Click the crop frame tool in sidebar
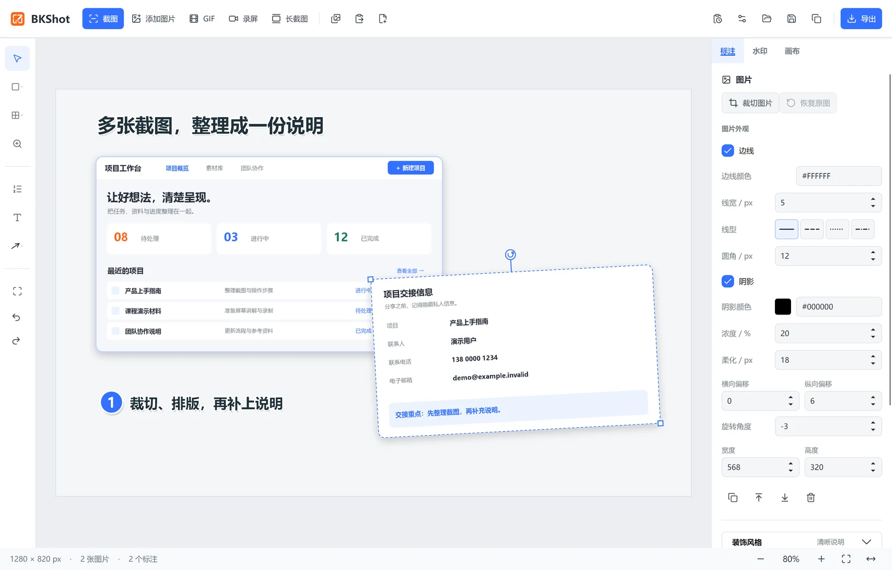Screen dimensions: 892x570 pos(17,291)
